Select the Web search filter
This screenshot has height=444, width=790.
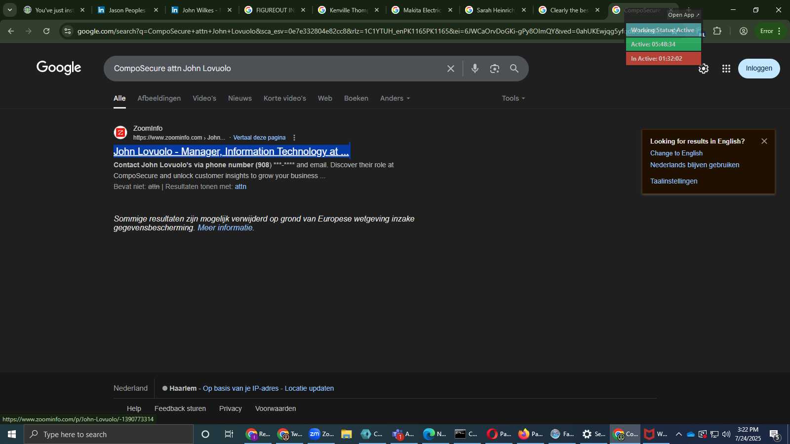[x=325, y=98]
